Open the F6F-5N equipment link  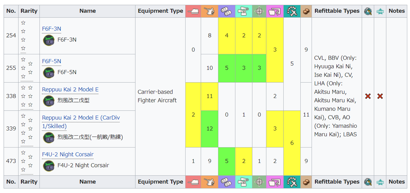coord(52,61)
